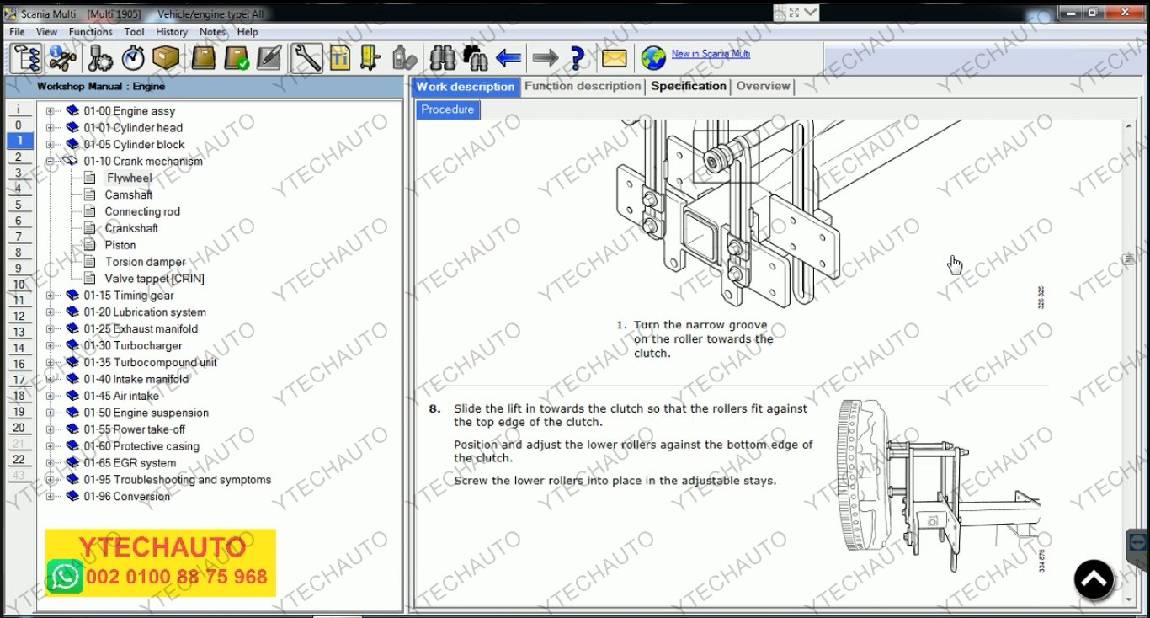Click the blue question mark help icon
This screenshot has height=618, width=1150.
(578, 58)
